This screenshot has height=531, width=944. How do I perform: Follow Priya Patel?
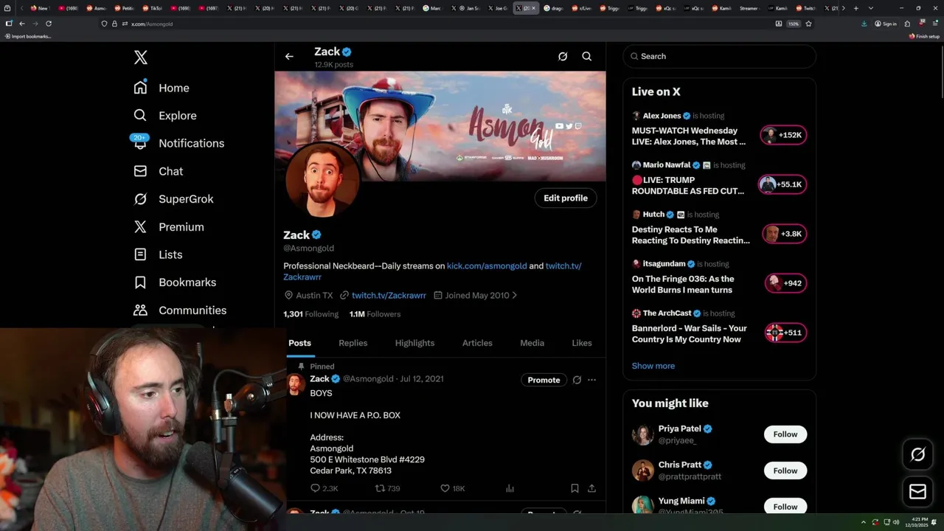(785, 434)
